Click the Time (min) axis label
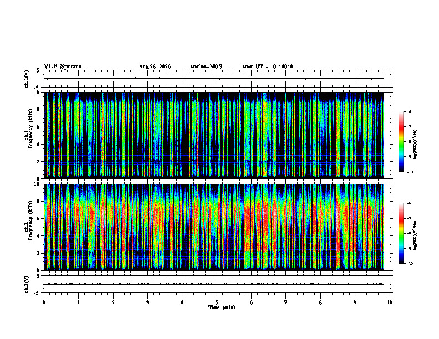439x339 pixels. coord(222,307)
